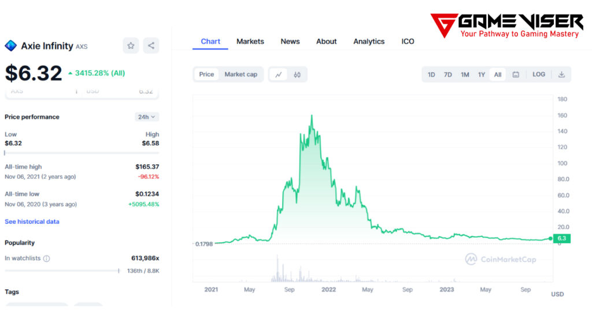Click the 3415.28% (All) change value

[100, 73]
